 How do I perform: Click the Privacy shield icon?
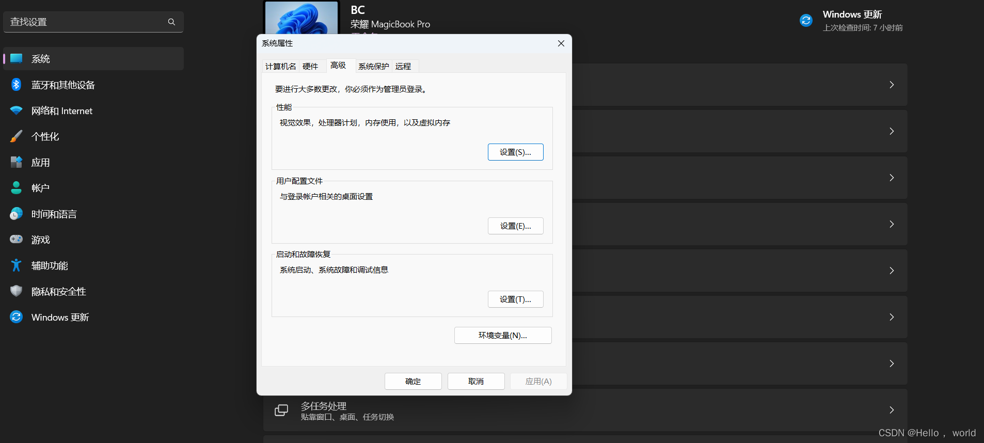(17, 291)
